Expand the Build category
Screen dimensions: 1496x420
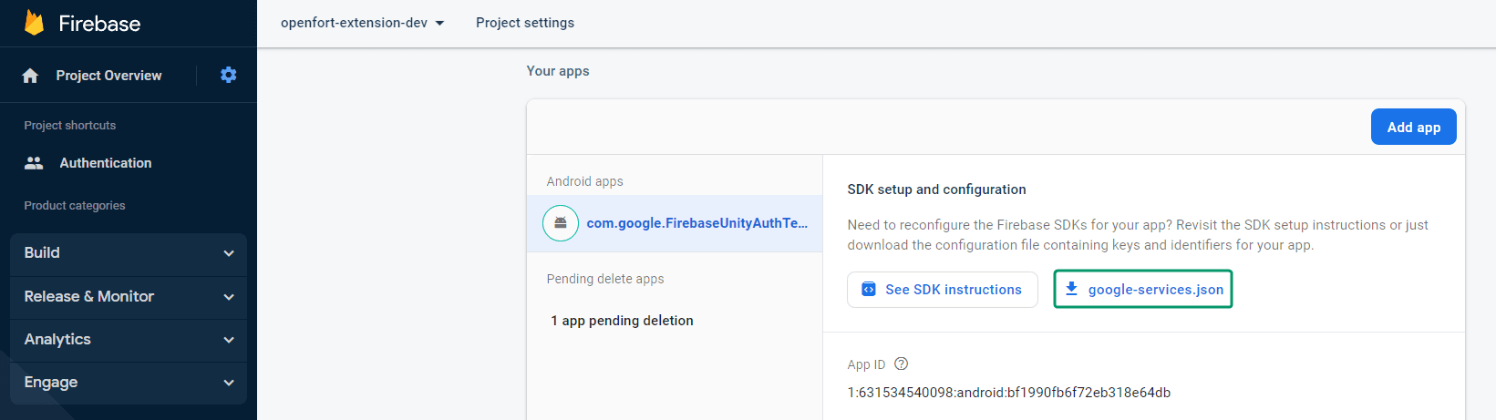128,253
